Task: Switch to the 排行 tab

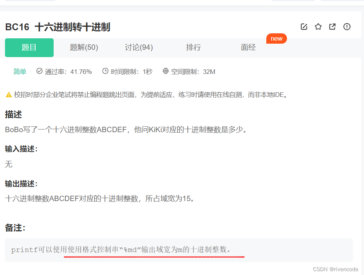Action: [x=193, y=47]
